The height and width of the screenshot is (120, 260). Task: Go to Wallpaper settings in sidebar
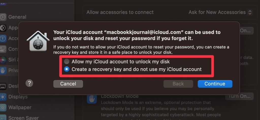pos(20,107)
